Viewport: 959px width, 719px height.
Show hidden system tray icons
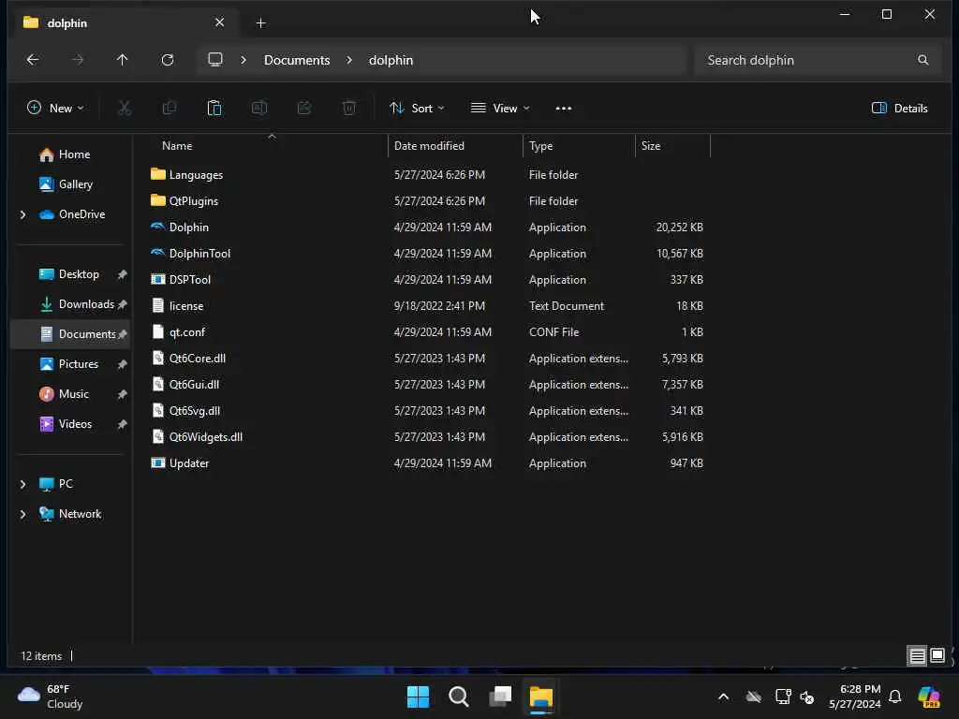[x=724, y=697]
